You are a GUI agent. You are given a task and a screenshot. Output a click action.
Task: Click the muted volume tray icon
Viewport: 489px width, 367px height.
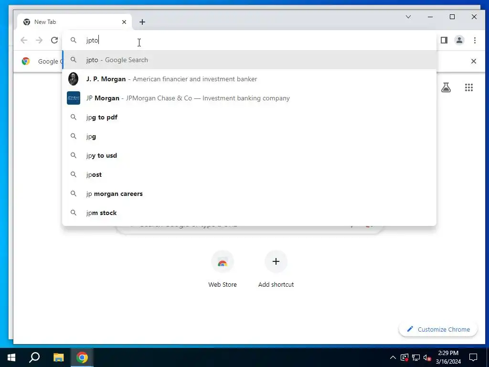427,357
